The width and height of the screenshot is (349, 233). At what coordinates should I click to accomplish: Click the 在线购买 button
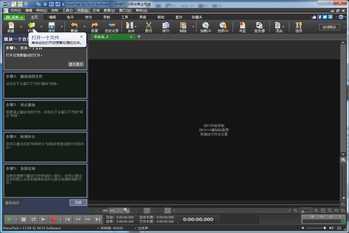pyautogui.click(x=329, y=27)
